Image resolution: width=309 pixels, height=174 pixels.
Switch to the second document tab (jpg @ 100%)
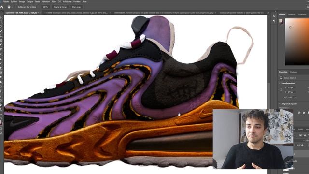pos(76,13)
